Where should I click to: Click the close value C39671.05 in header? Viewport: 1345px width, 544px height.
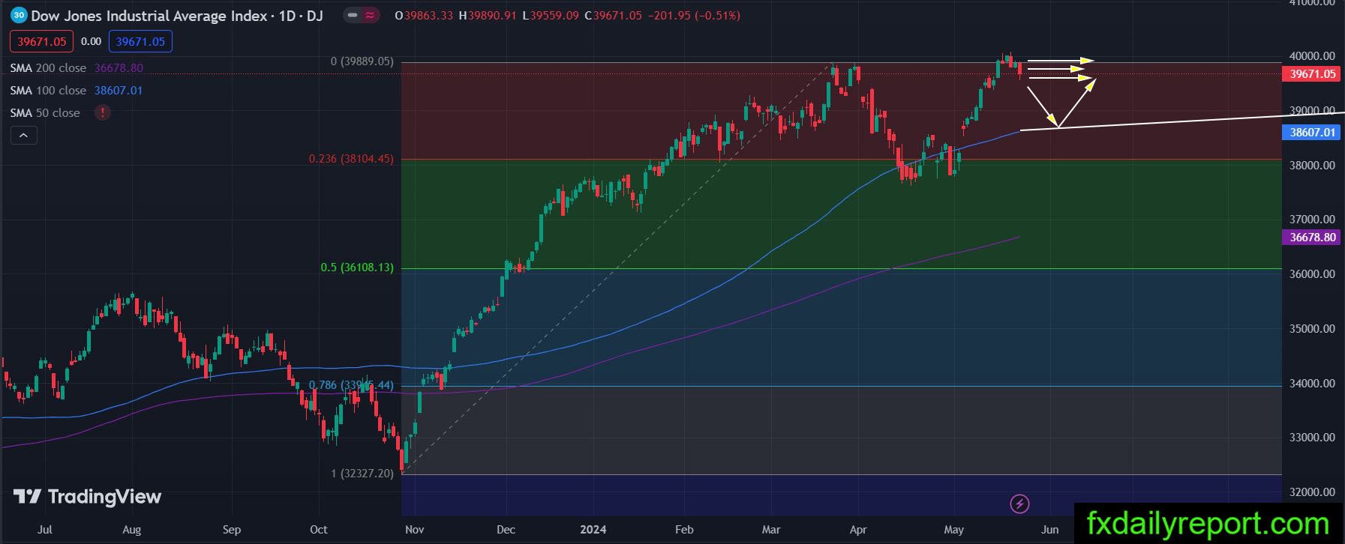(613, 15)
